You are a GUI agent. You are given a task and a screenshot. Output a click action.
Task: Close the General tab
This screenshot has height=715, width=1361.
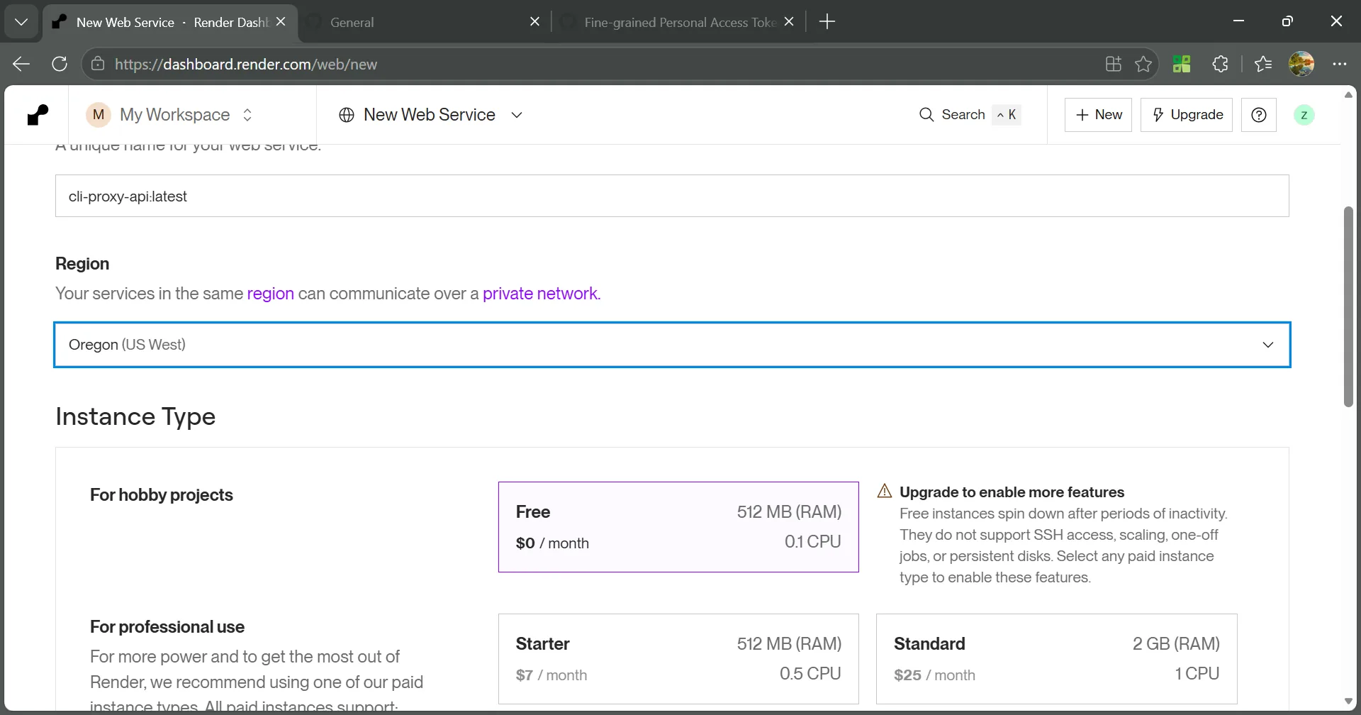(535, 22)
